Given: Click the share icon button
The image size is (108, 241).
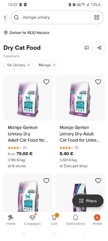Looking at the screenshot, I should click(x=99, y=48).
